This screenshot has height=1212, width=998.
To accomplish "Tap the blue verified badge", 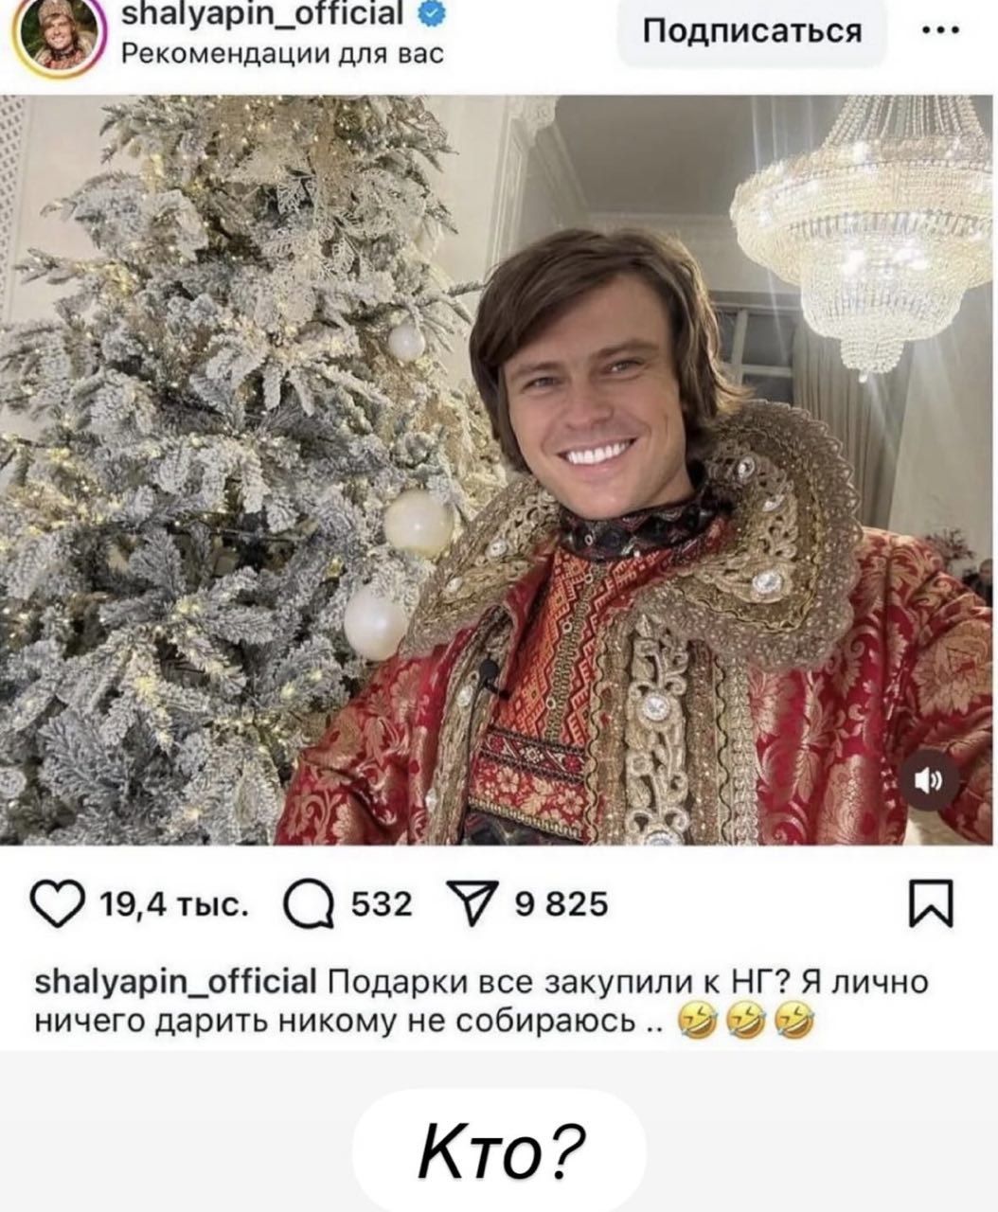I will (x=425, y=13).
